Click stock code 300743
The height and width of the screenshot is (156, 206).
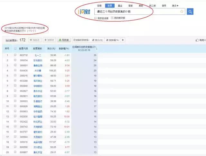point(23,127)
